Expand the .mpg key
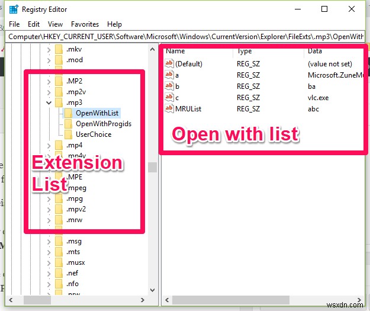Screen dimensions: 370x311 [x=49, y=199]
